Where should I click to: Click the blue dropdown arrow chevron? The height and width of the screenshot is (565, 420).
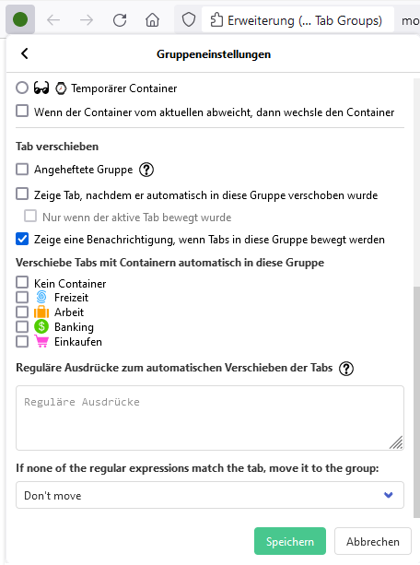(x=389, y=495)
